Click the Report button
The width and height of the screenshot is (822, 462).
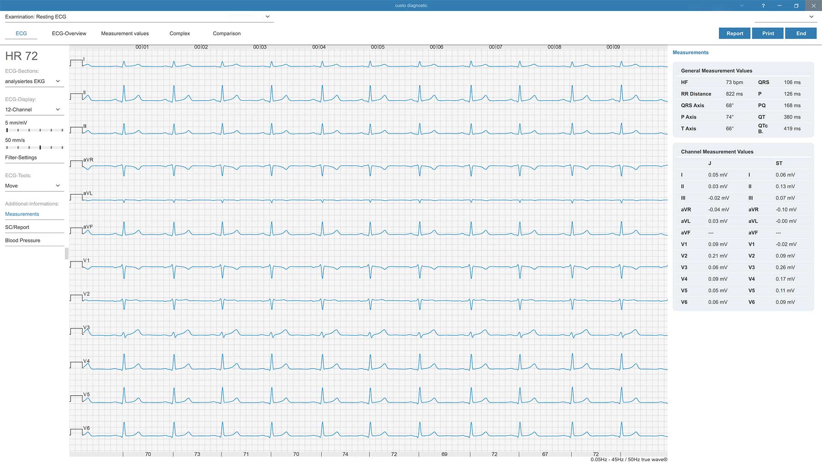pyautogui.click(x=735, y=33)
